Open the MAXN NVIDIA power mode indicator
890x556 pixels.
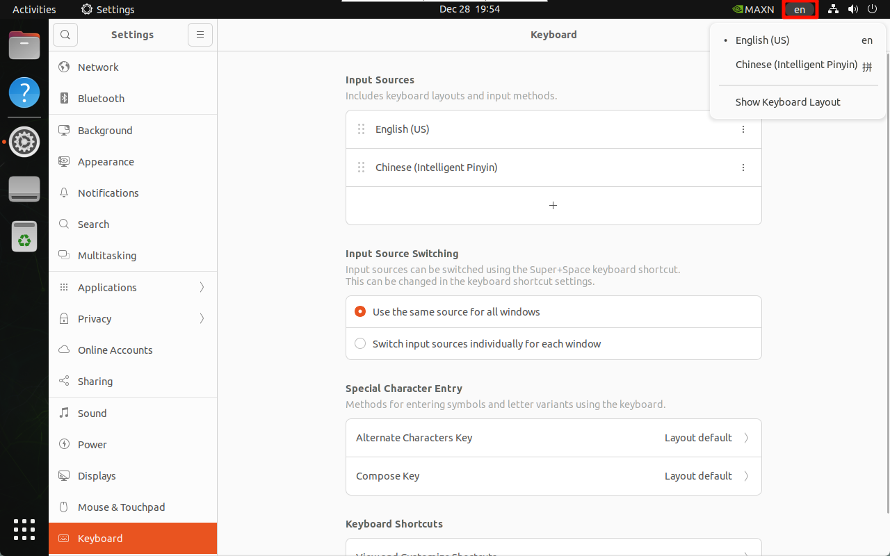(x=754, y=10)
